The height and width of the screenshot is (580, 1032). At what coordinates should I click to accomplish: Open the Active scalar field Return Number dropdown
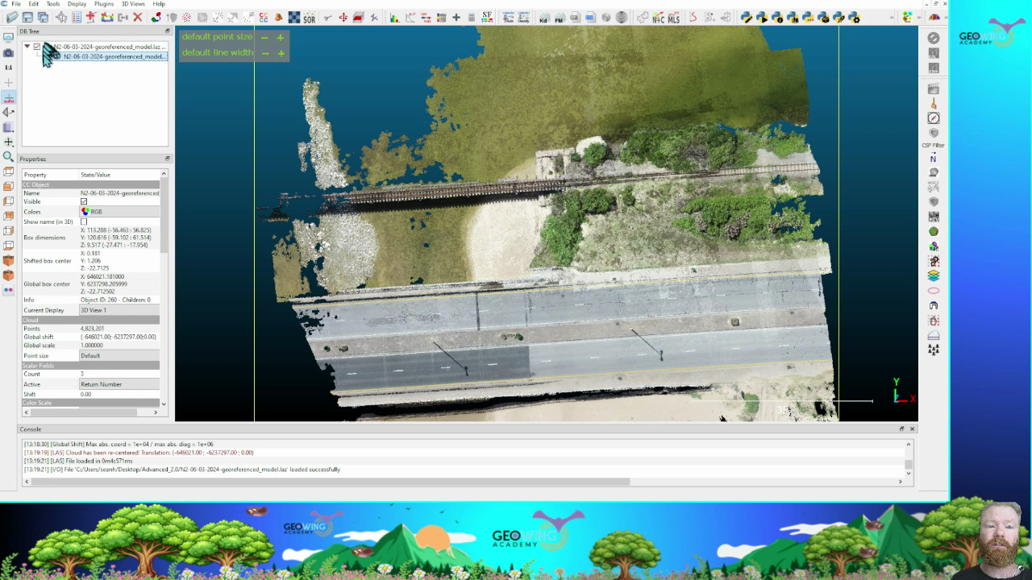point(119,384)
